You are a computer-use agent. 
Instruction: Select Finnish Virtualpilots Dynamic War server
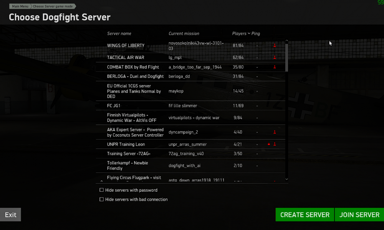190,118
